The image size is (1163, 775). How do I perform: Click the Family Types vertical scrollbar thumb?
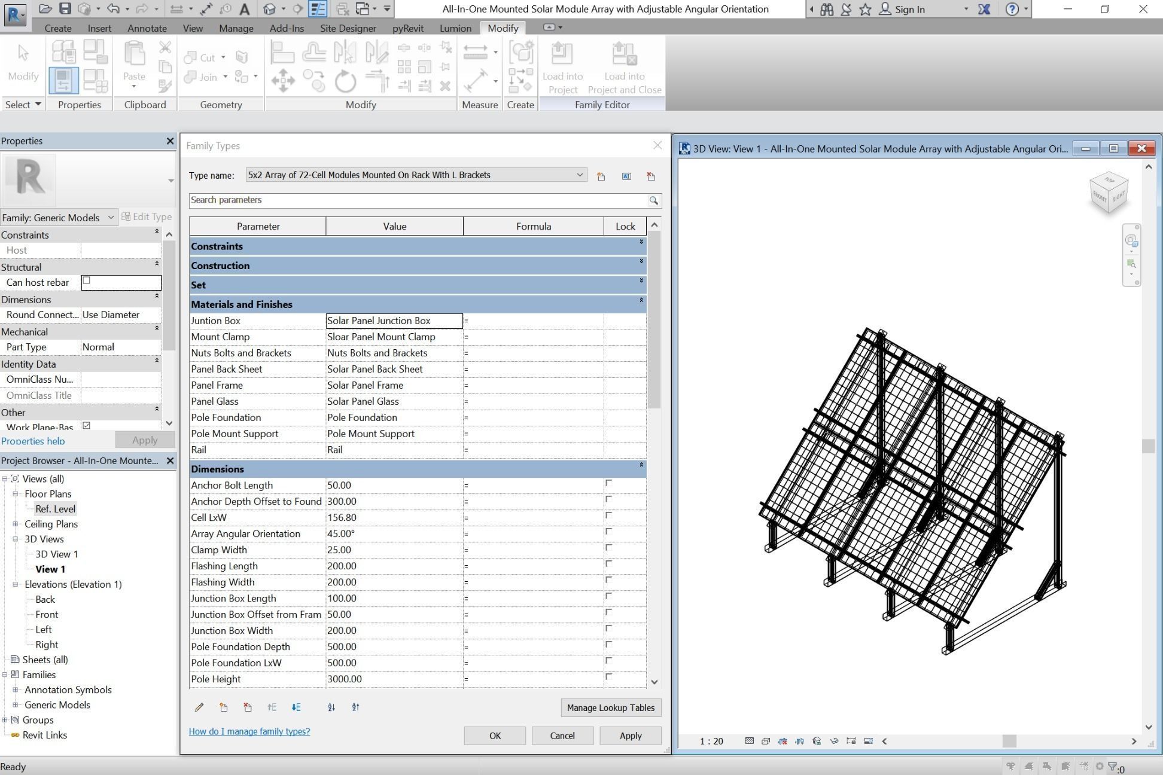click(x=654, y=320)
